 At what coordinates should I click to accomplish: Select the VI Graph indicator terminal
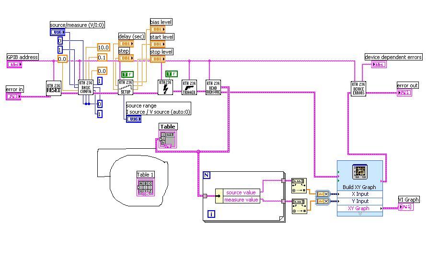405,207
